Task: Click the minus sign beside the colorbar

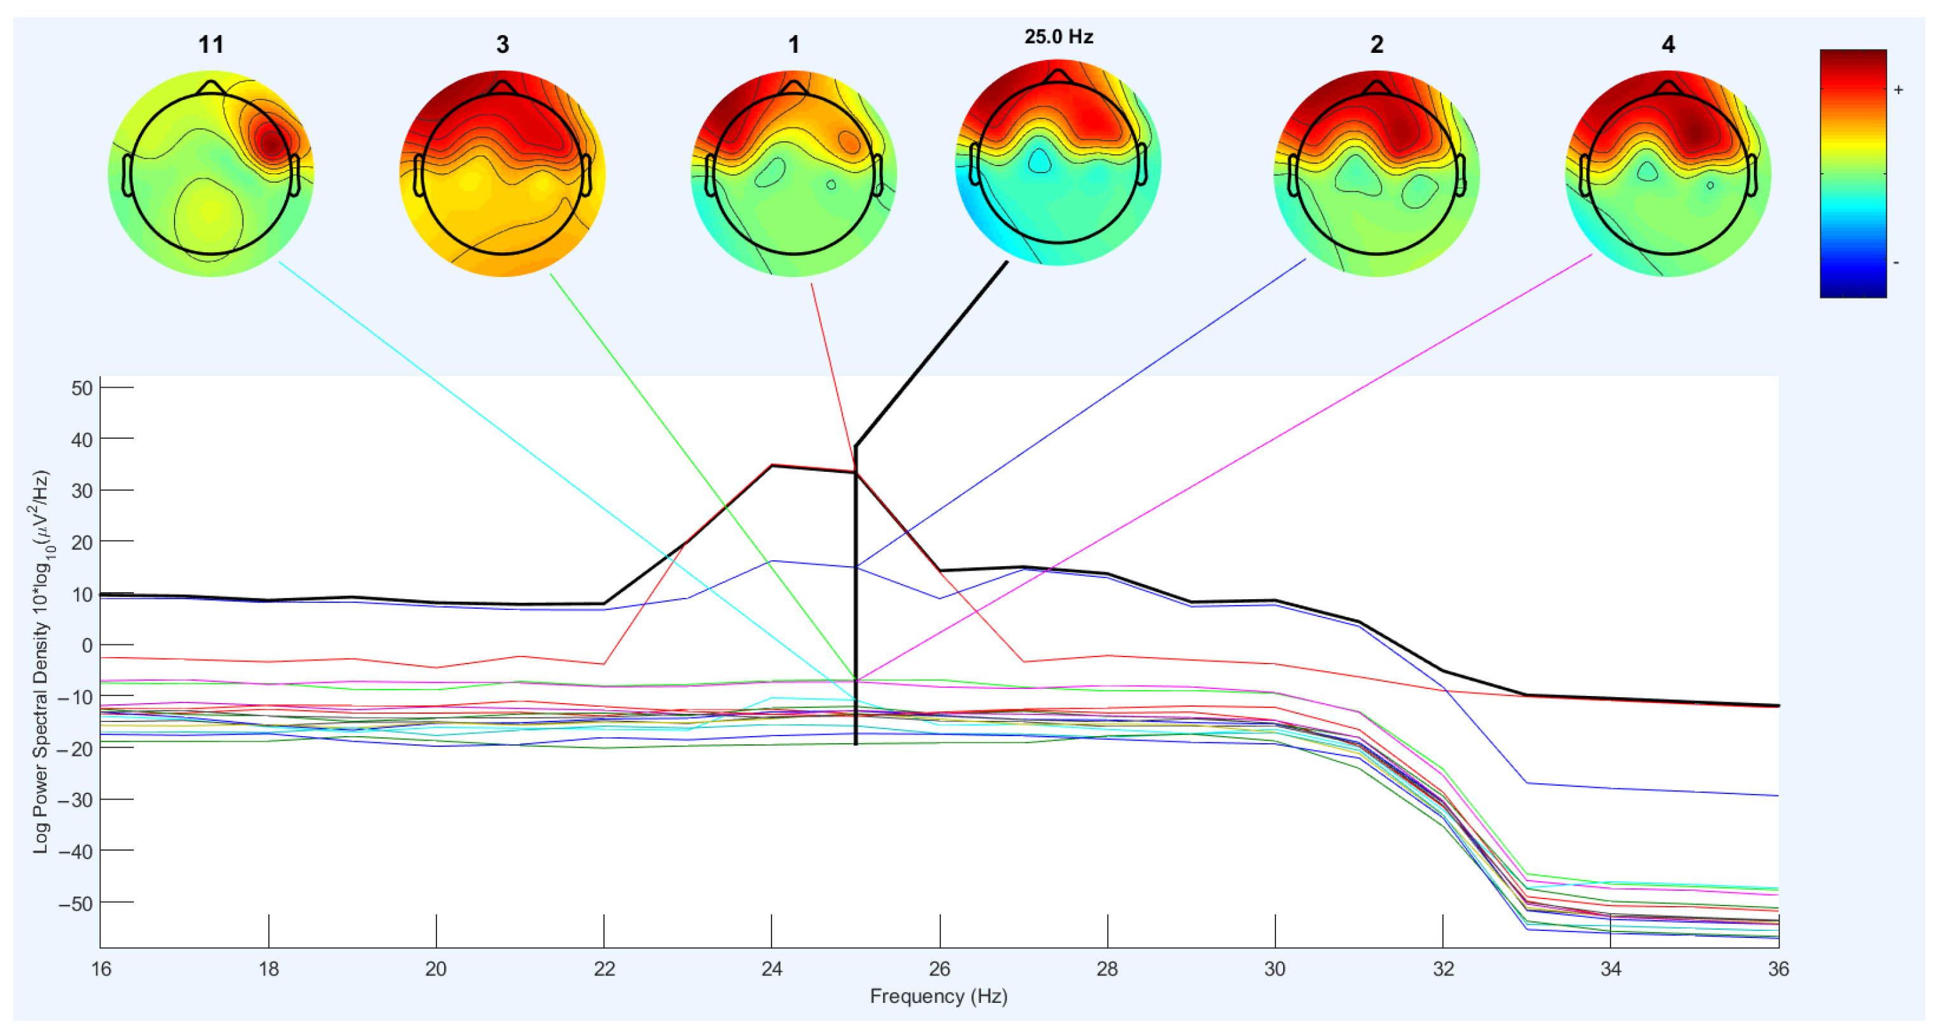Action: [1896, 262]
